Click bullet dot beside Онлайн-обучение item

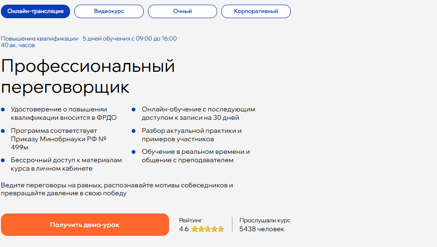pyautogui.click(x=134, y=110)
